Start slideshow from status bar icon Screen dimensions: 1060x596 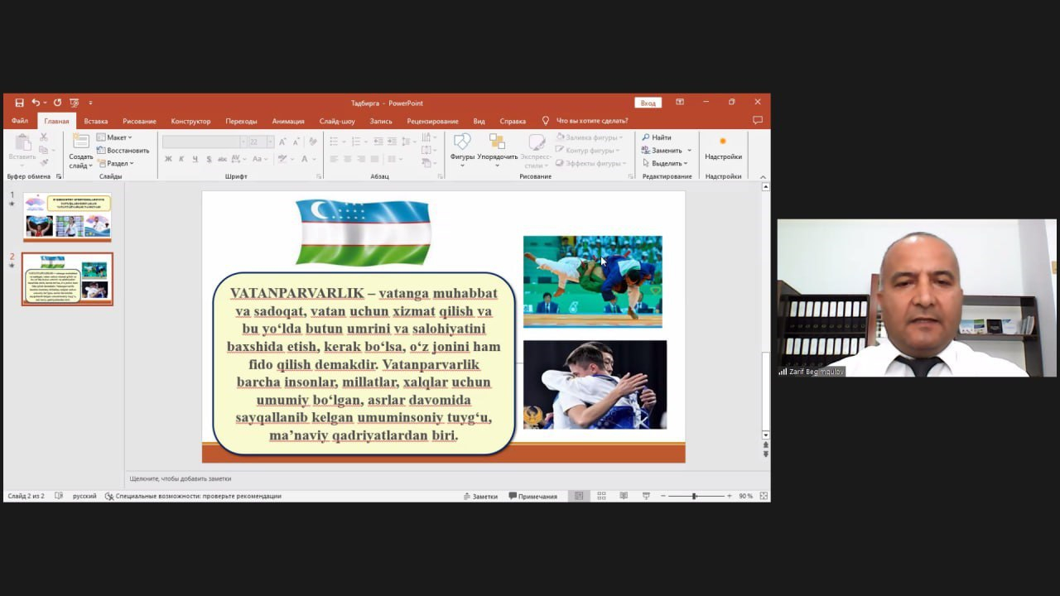646,496
